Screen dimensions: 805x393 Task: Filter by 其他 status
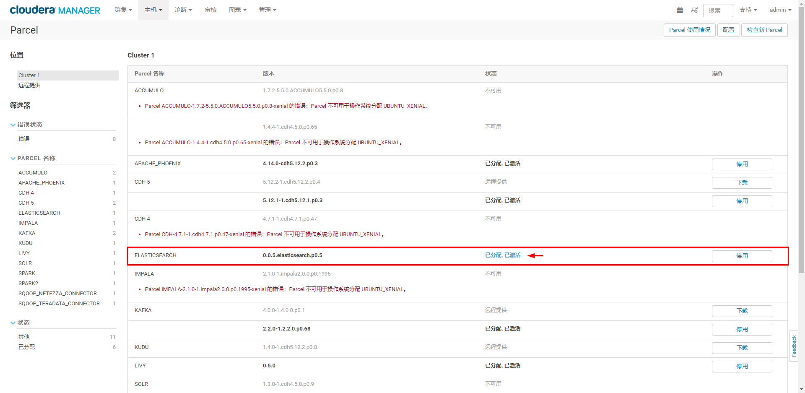click(x=24, y=337)
